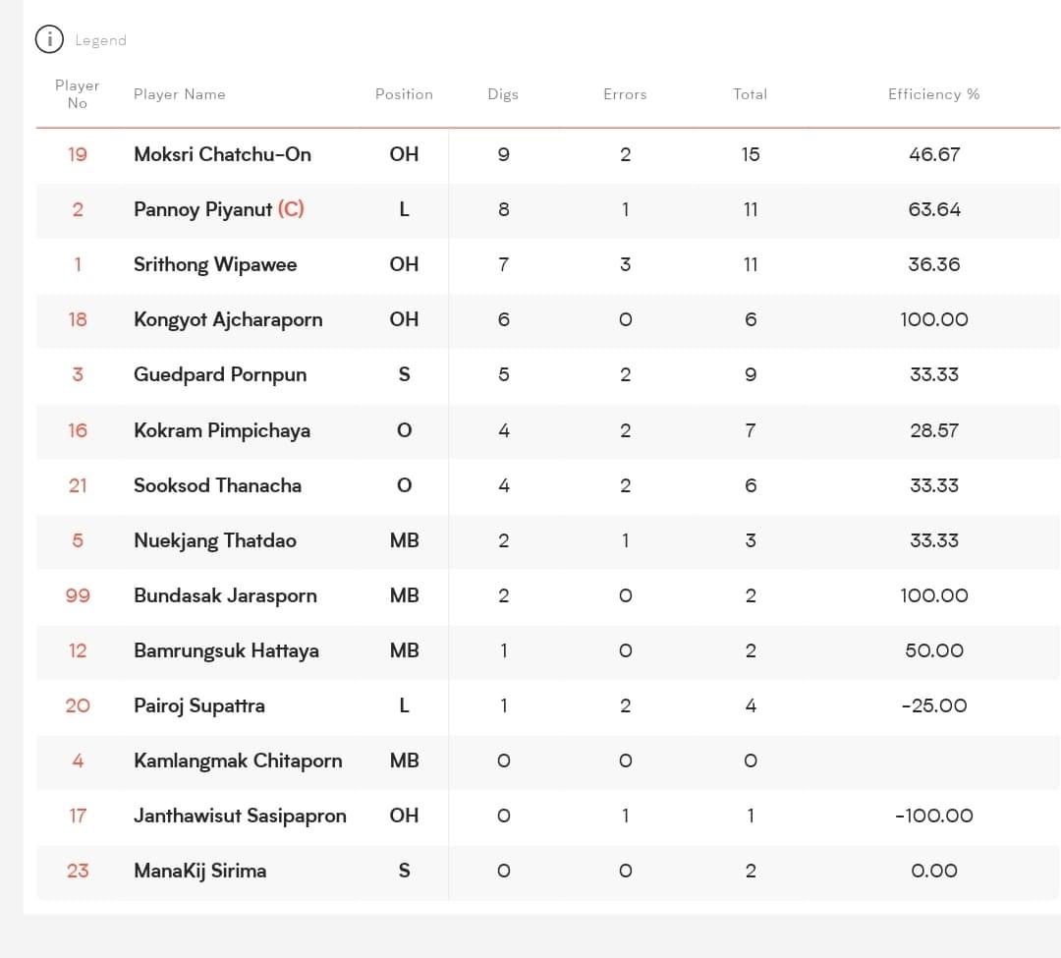
Task: Click the Legend label
Action: [x=101, y=40]
